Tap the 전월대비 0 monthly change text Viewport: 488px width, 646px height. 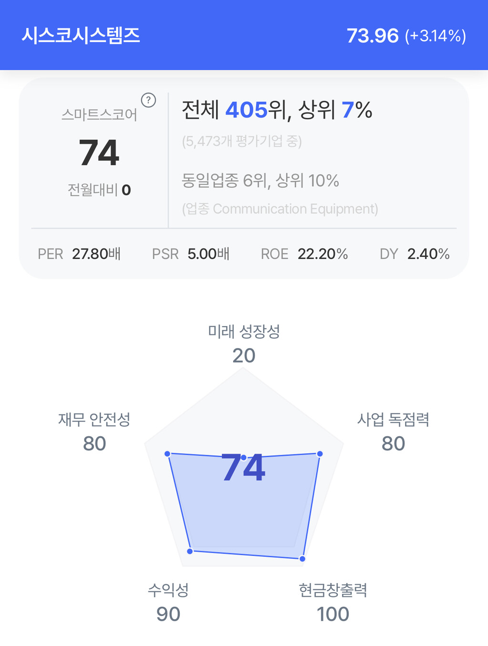pyautogui.click(x=99, y=190)
